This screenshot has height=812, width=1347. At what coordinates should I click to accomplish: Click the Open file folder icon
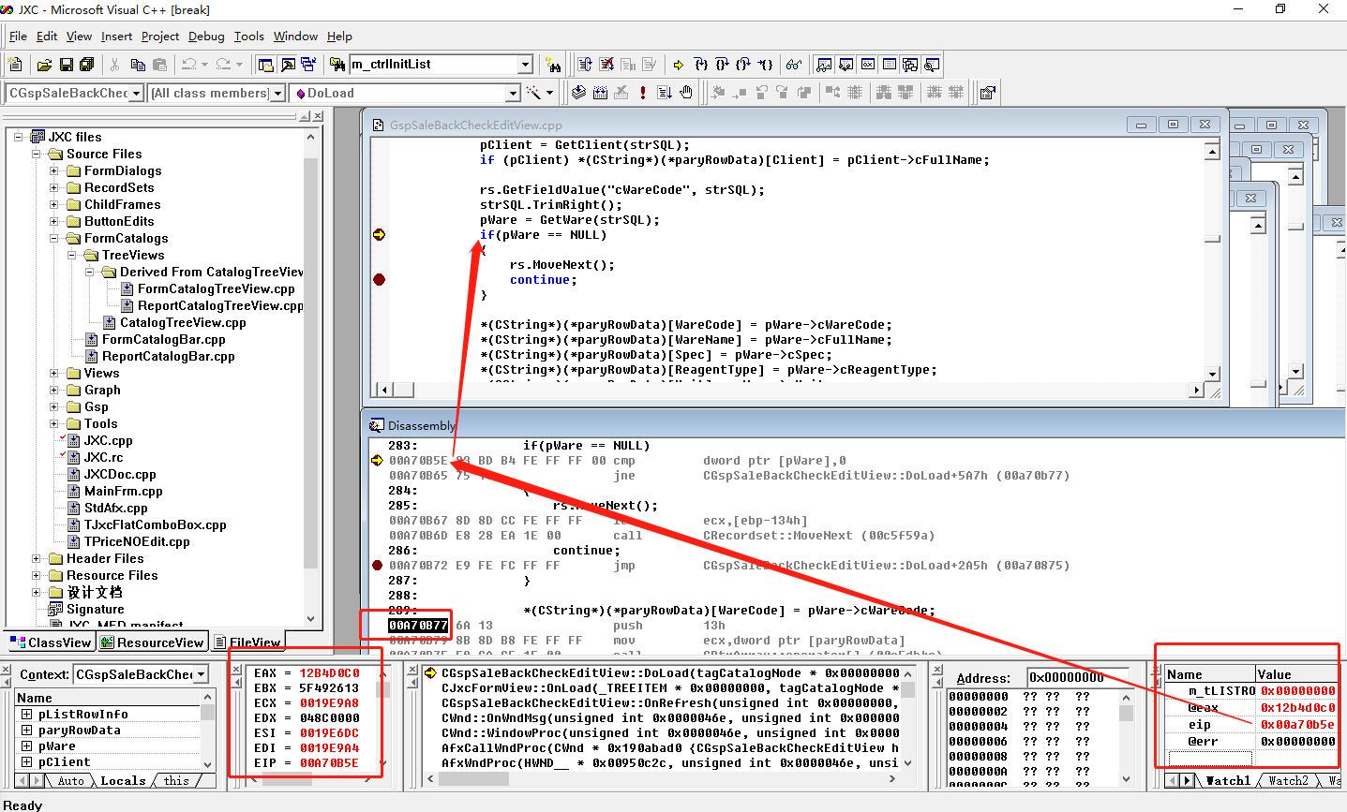pos(44,65)
